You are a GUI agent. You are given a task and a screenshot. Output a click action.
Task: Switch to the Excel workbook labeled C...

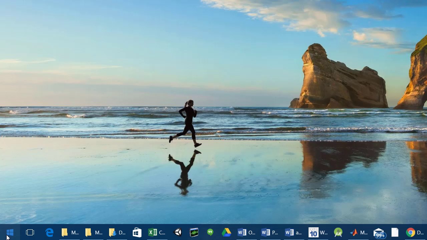(x=157, y=232)
